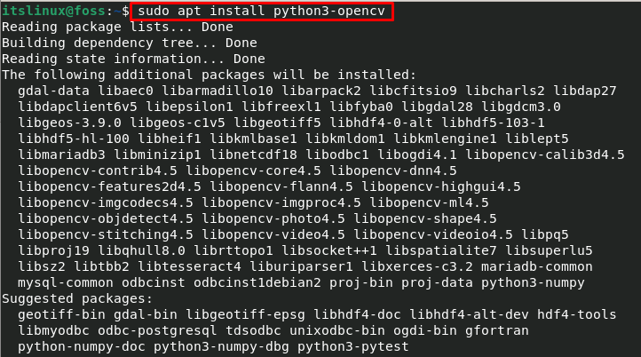Click the 'Reading state information... Done' line
Viewport: 641px width, 357px height.
click(133, 59)
